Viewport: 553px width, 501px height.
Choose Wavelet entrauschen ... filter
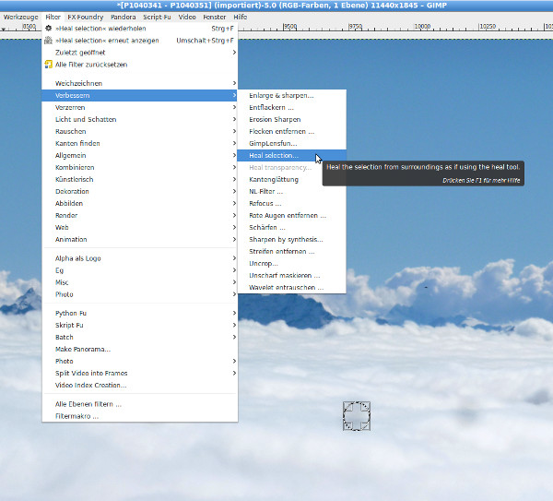click(291, 287)
